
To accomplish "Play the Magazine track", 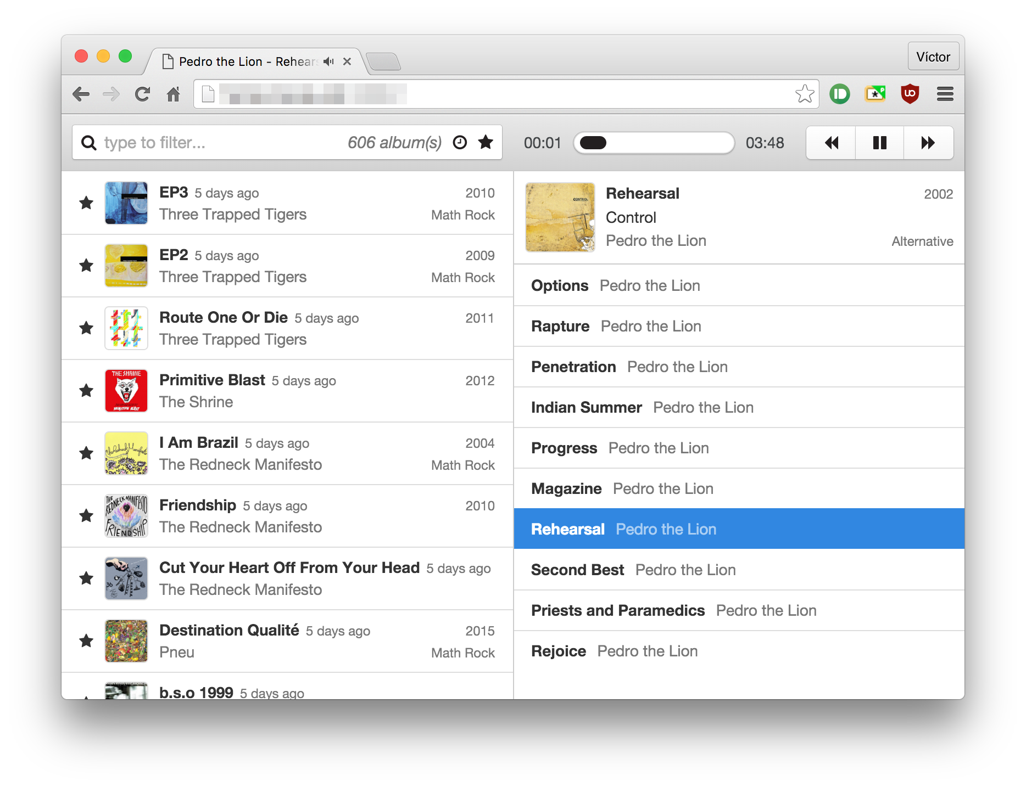I will tap(739, 488).
